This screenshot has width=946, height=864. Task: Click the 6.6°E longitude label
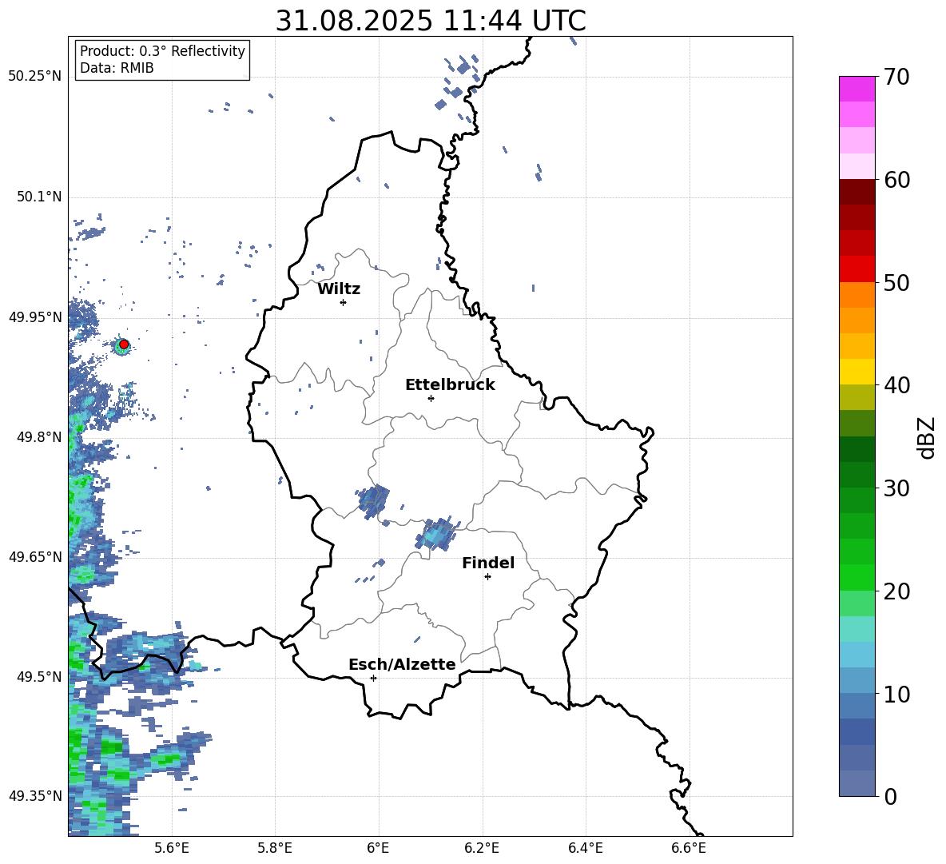click(x=689, y=848)
